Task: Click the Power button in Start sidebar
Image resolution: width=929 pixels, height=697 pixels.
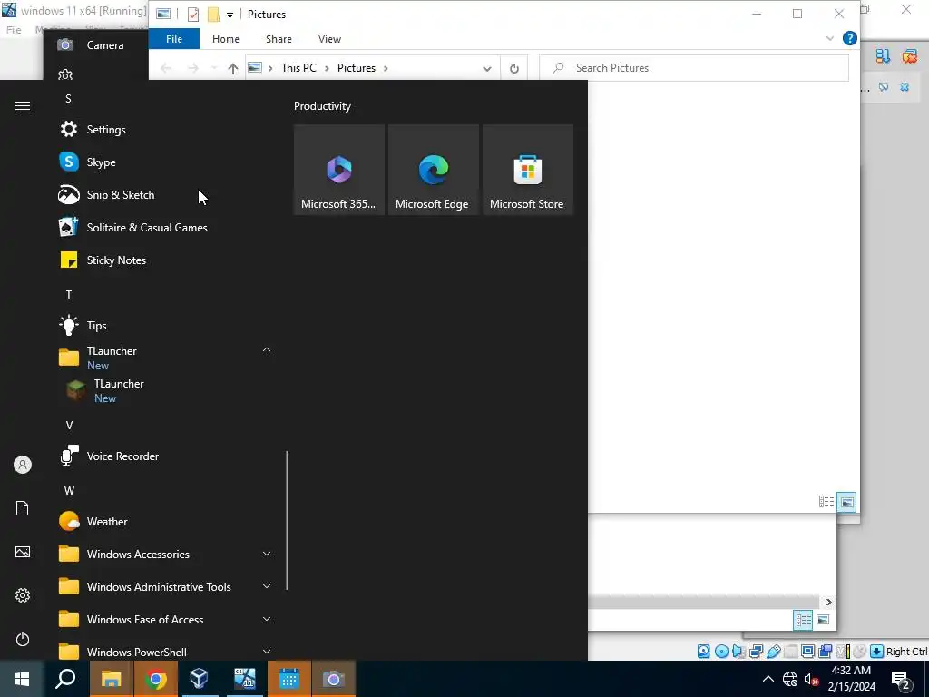Action: [x=23, y=639]
